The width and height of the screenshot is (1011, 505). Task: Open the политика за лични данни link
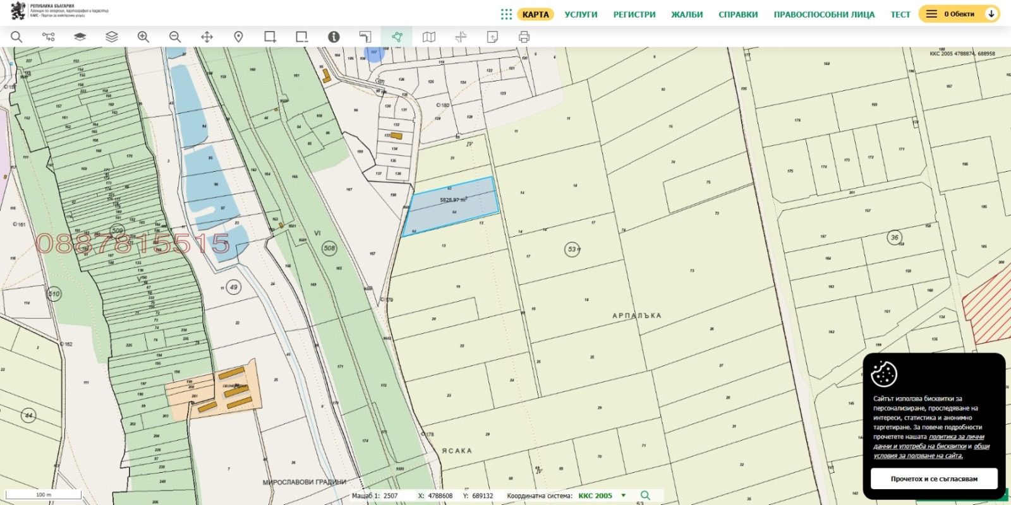[956, 437]
